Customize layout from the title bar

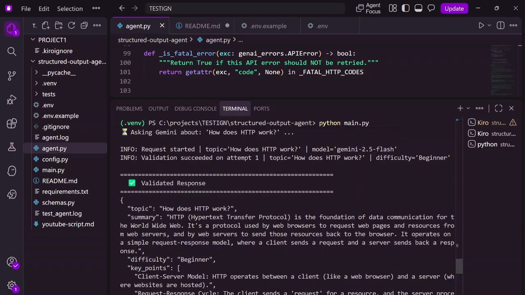tap(393, 8)
